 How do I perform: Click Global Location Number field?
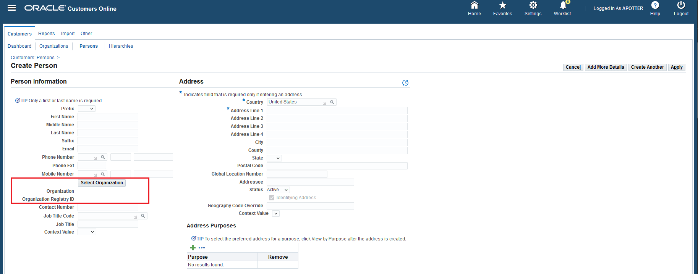297,174
